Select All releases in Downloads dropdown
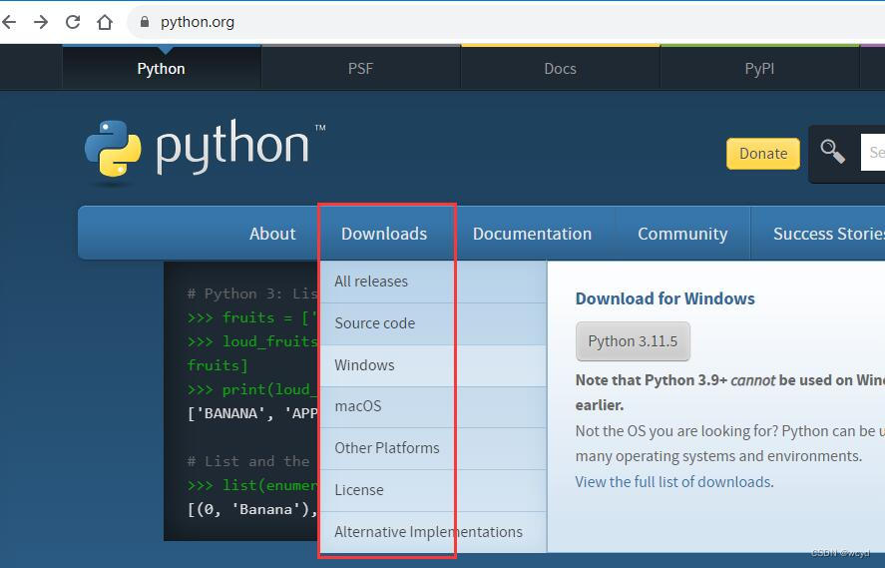The height and width of the screenshot is (568, 885). click(x=433, y=282)
